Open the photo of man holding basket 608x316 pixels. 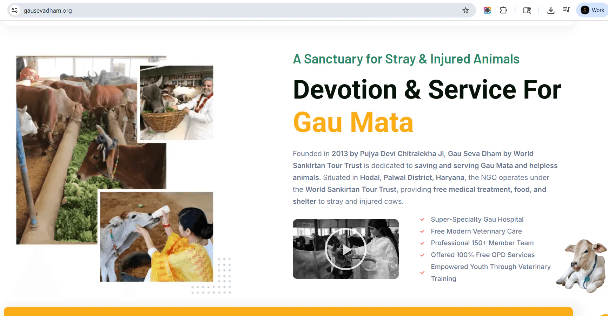(177, 103)
